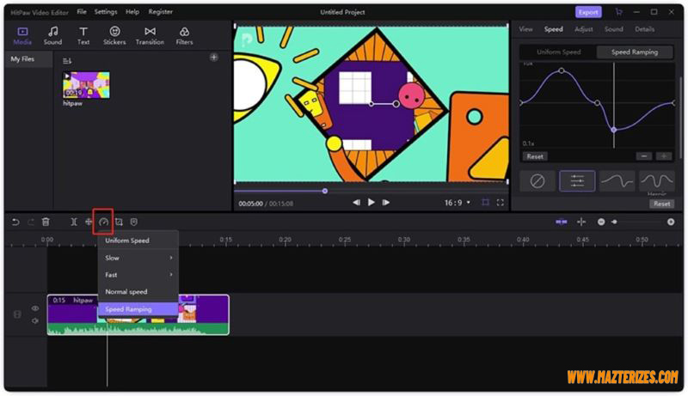Image resolution: width=688 pixels, height=396 pixels.
Task: Step to next frame
Action: coord(385,203)
